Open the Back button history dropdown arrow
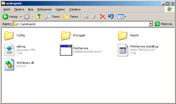 pos(21,17)
